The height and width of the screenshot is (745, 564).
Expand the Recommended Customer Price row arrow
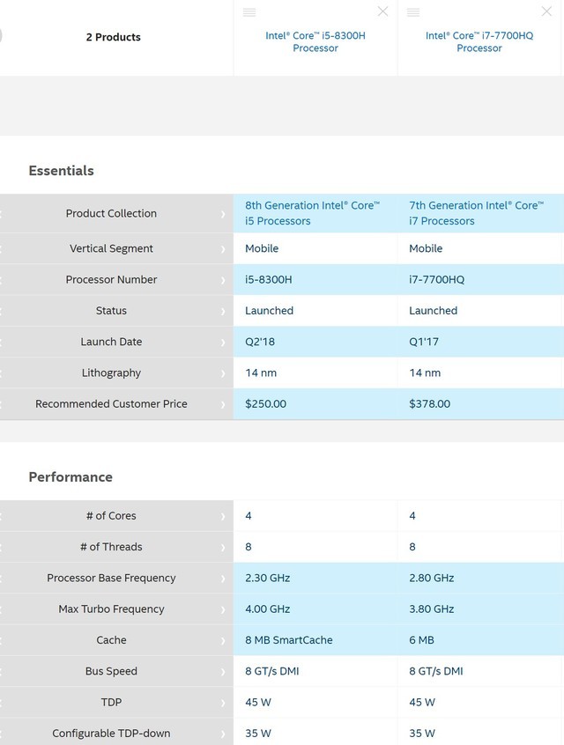(223, 404)
